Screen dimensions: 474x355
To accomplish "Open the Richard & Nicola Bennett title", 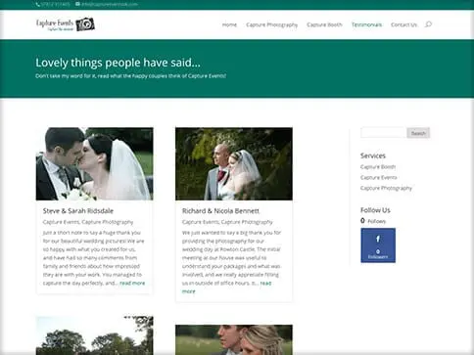I will pos(220,211).
